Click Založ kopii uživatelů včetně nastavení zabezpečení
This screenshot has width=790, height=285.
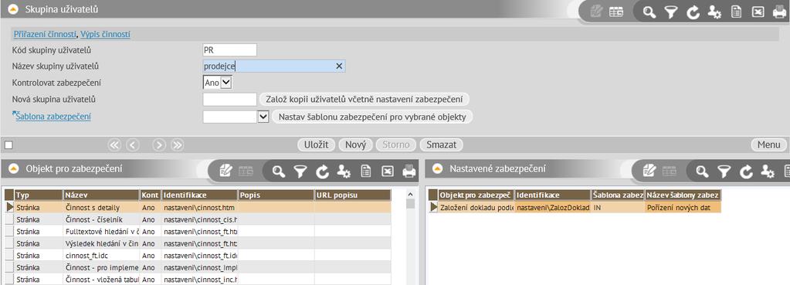point(364,99)
